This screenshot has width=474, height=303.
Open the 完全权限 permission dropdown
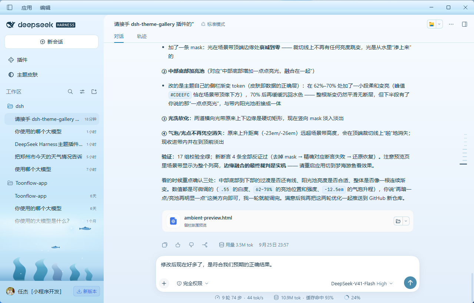[193, 283]
